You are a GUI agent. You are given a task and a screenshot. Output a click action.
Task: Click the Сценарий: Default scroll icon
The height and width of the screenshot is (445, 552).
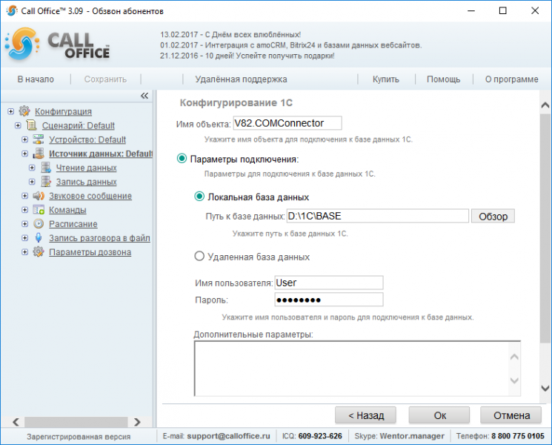point(32,125)
